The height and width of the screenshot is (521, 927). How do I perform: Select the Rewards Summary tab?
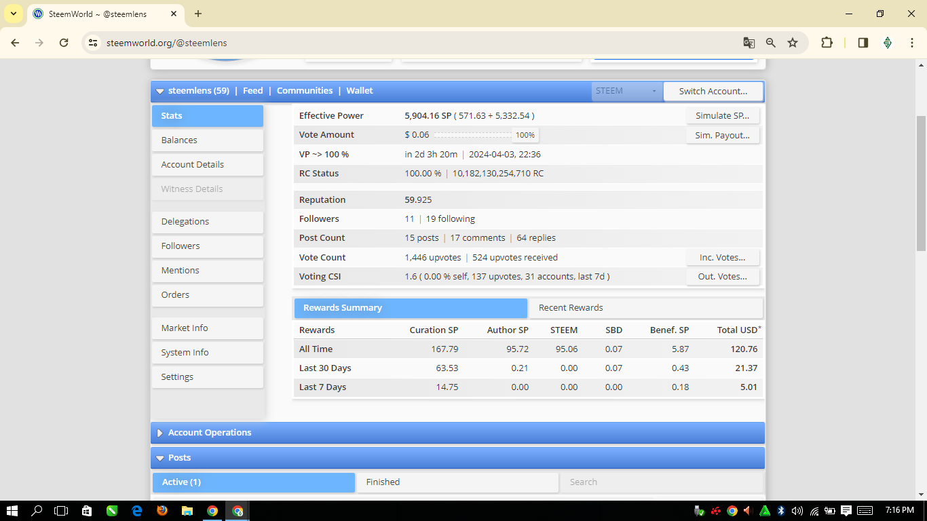pos(411,308)
